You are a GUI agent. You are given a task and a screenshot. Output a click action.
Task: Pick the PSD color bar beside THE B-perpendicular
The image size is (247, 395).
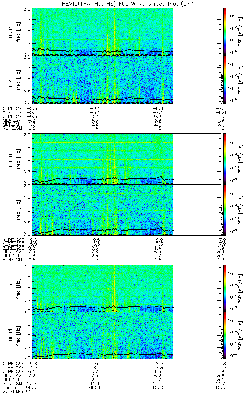pos(225,288)
